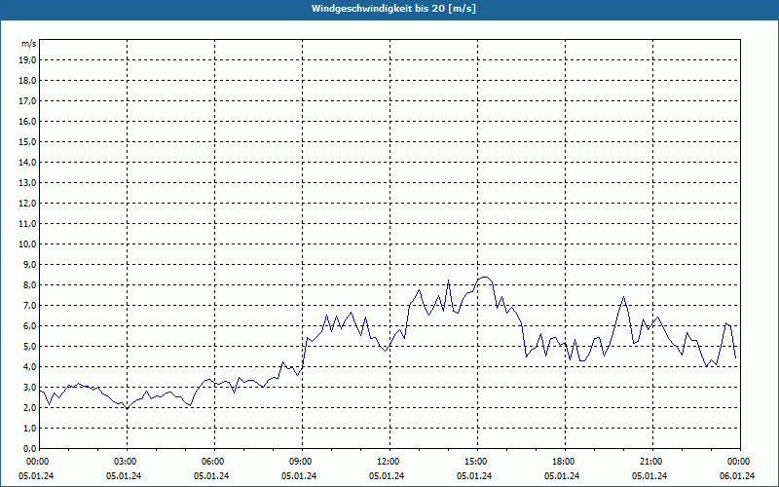Click the "16,0" y-axis value
Screen dimensions: 779x487
coord(27,121)
